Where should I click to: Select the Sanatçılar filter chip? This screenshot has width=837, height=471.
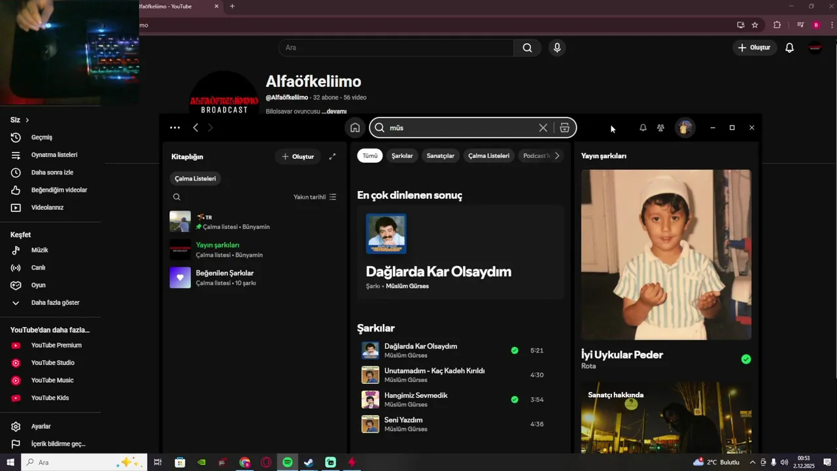tap(440, 156)
